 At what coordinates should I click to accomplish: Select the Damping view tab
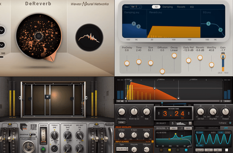point(167,7)
